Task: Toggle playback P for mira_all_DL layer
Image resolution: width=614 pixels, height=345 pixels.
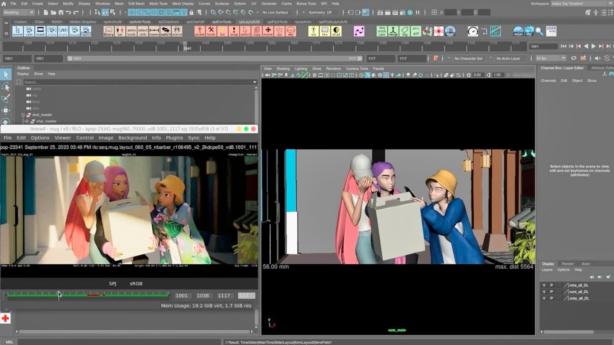Action: (x=552, y=285)
